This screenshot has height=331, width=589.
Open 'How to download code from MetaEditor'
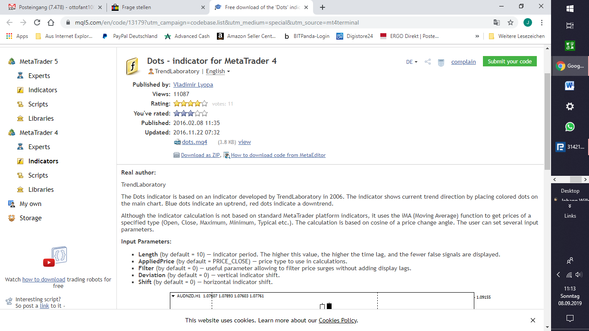(x=278, y=155)
